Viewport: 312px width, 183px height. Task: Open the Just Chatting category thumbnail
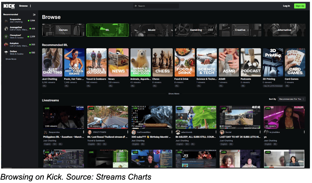pyautogui.click(x=52, y=62)
